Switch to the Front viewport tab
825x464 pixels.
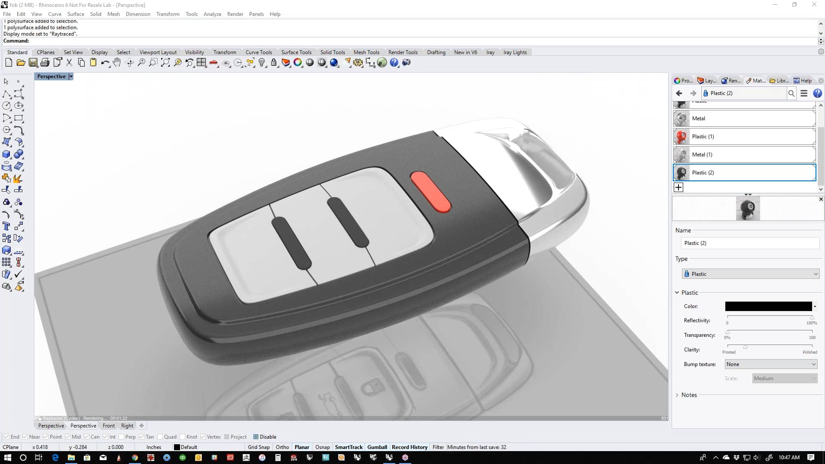click(x=108, y=426)
